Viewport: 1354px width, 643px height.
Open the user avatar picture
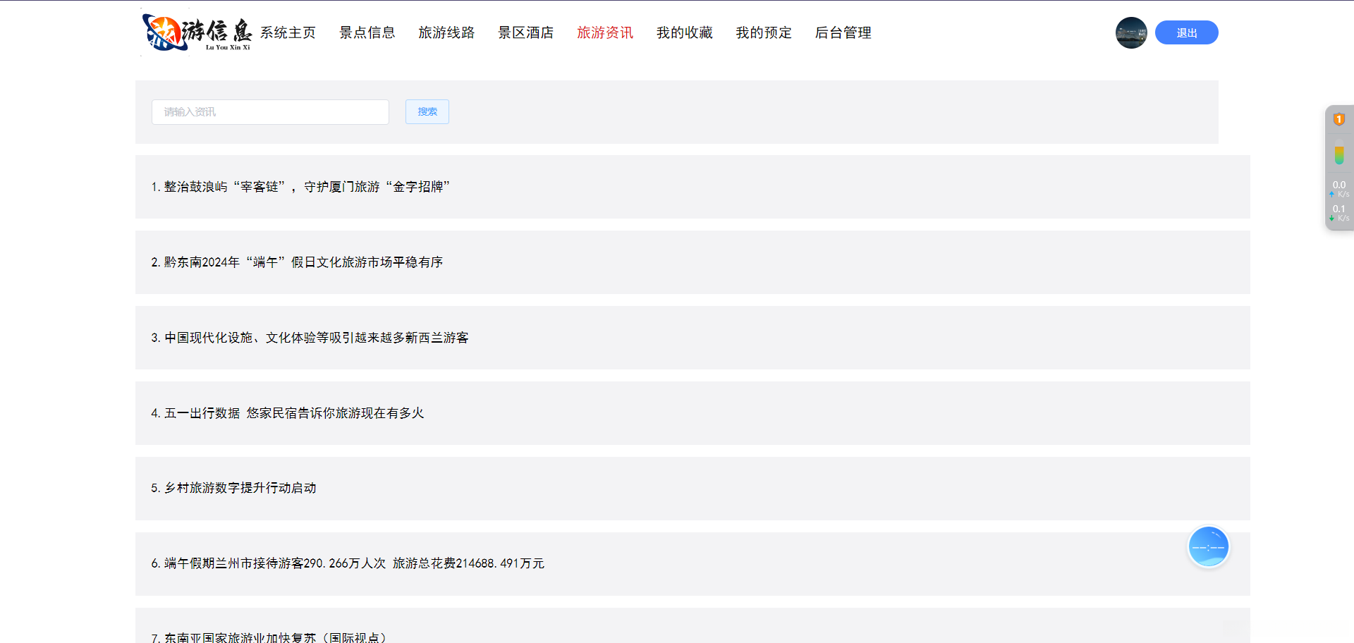[1131, 32]
